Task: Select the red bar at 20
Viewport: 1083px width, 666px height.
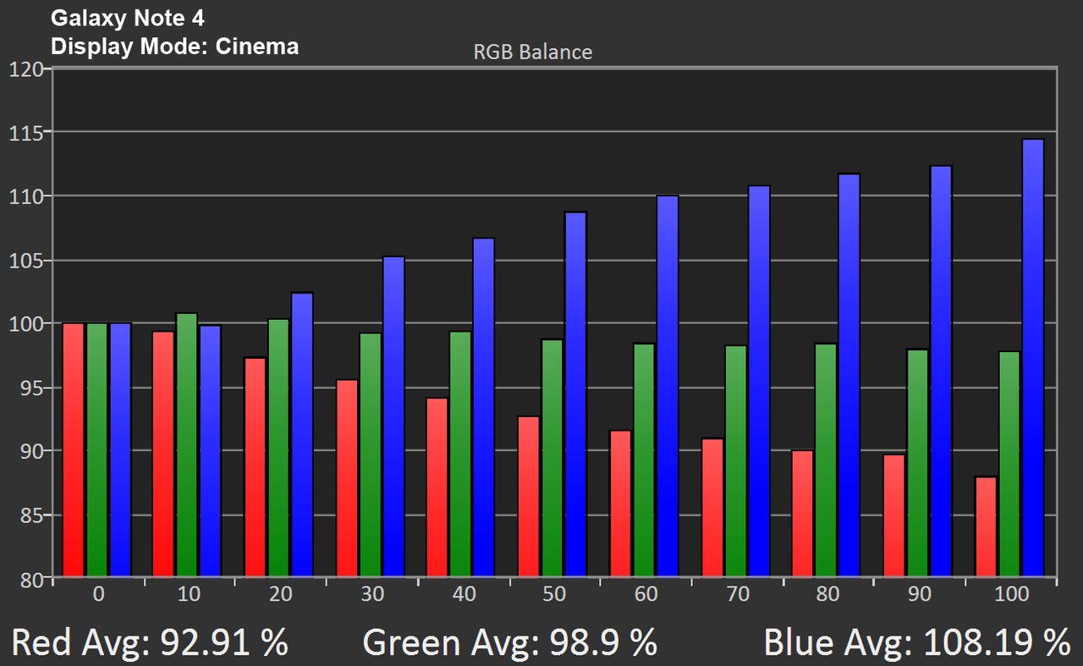Action: coord(255,468)
